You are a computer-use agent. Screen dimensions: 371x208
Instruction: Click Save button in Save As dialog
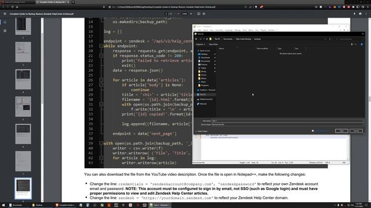(x=341, y=131)
